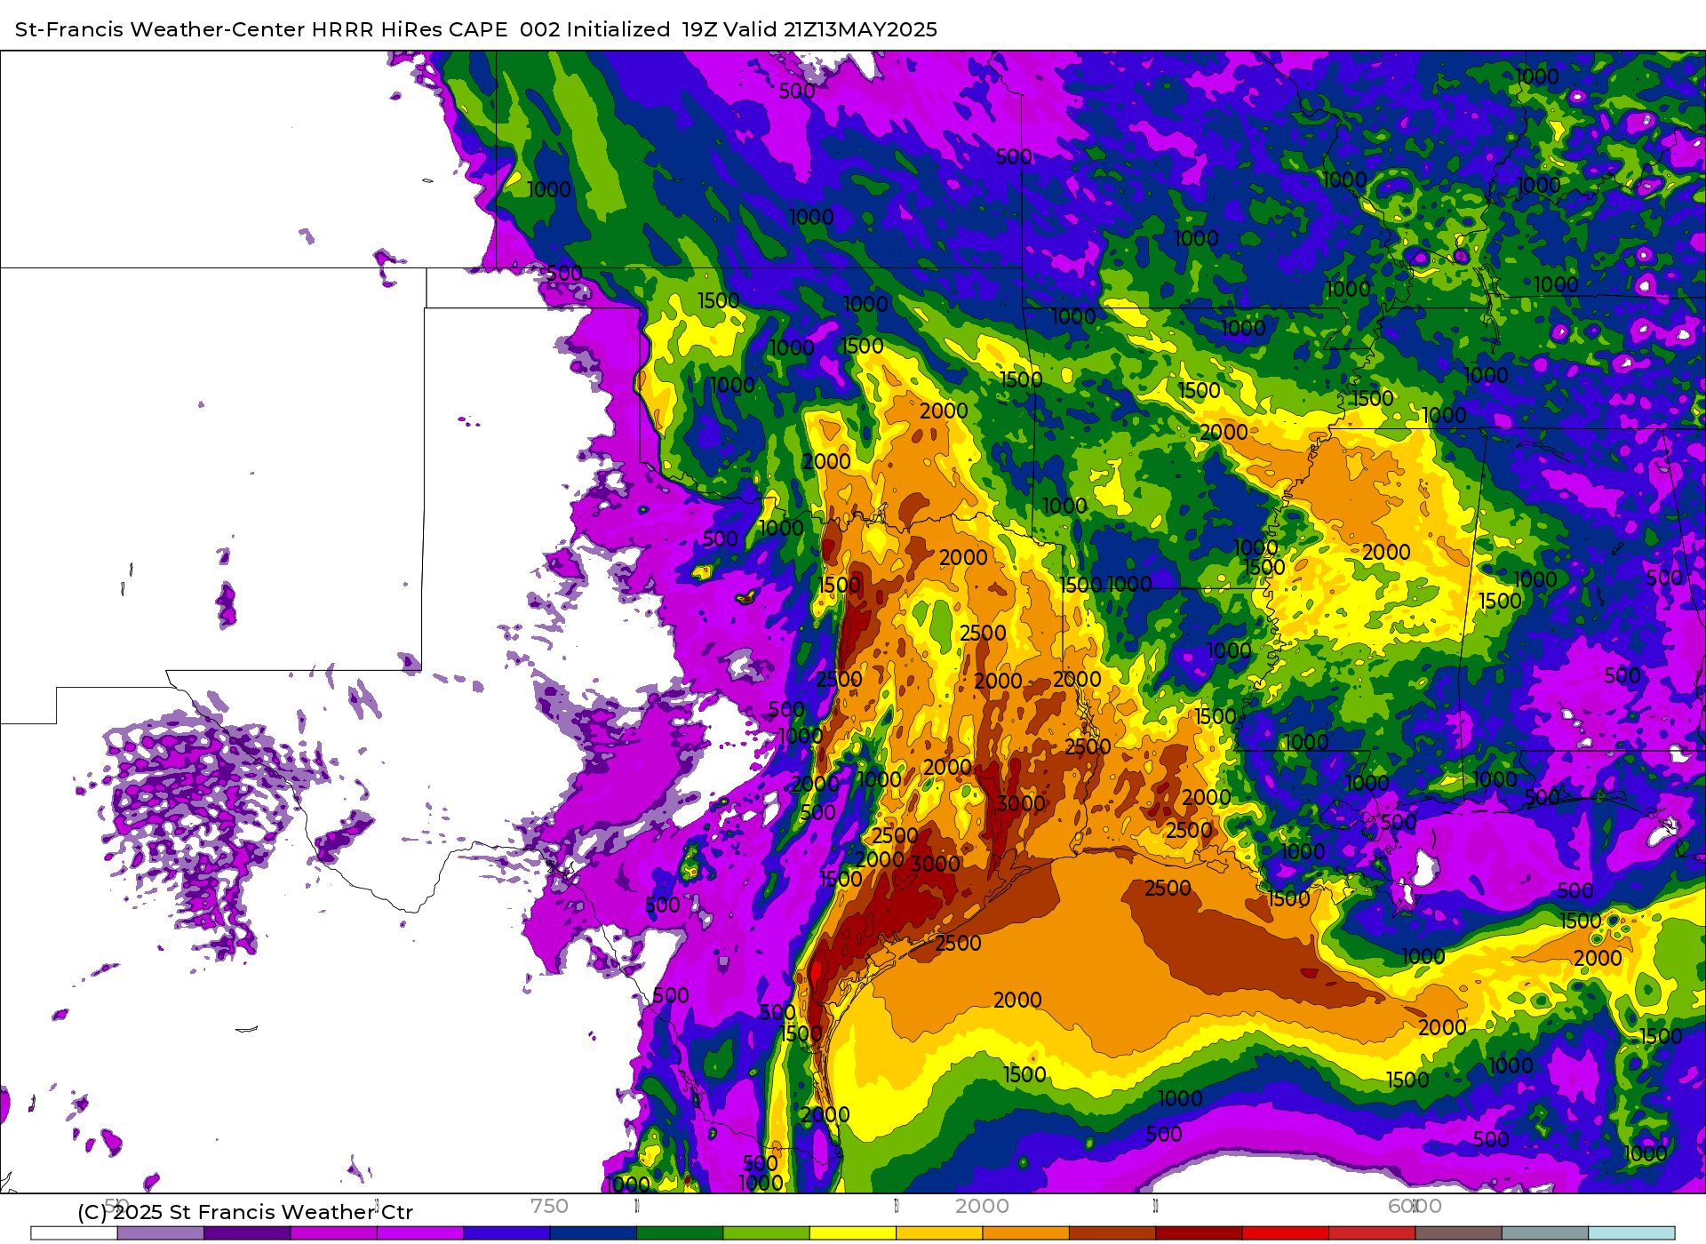
Task: Click the lavender color bar swatch
Action: pos(161,1233)
